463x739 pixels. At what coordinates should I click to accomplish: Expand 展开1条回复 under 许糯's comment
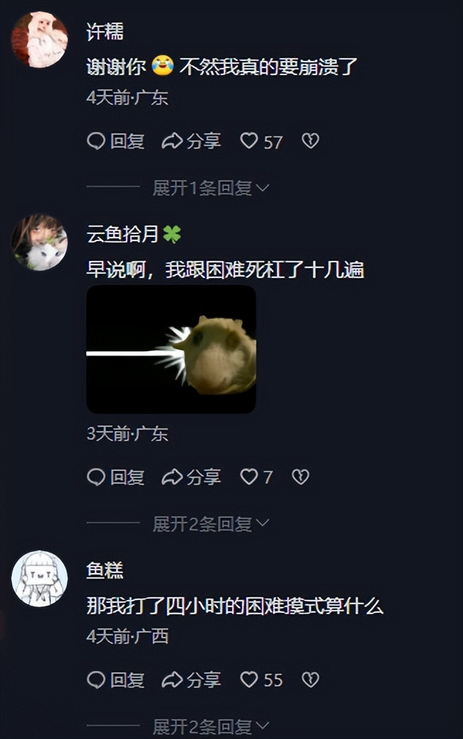[211, 187]
